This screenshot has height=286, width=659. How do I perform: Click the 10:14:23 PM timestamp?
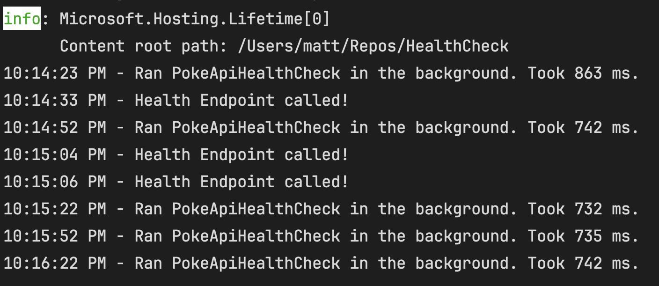(x=55, y=73)
